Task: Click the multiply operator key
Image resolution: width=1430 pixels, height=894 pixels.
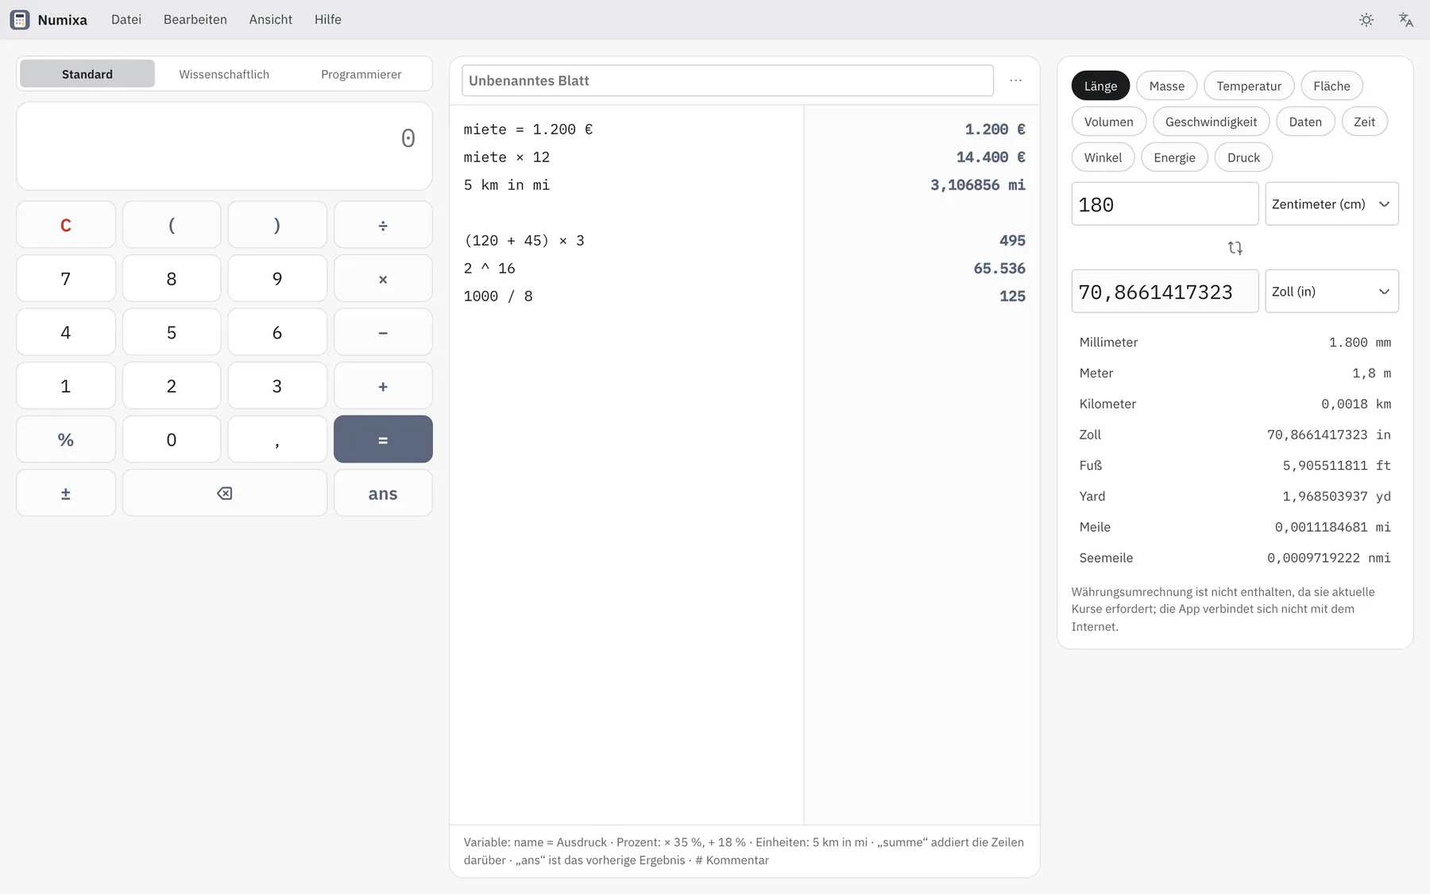Action: (x=383, y=279)
